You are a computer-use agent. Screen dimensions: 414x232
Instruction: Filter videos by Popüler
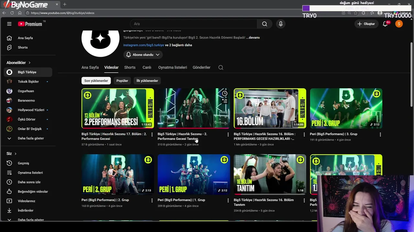coord(122,81)
